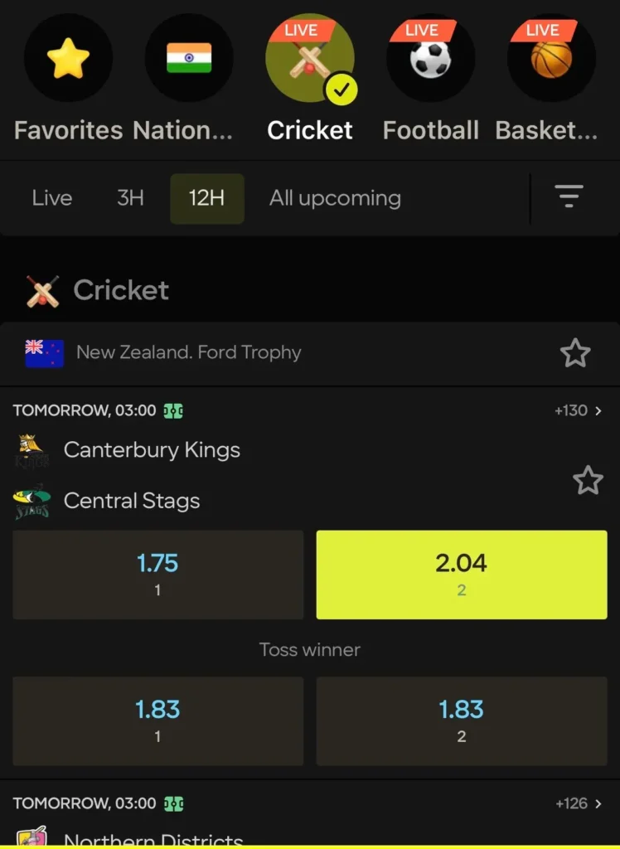This screenshot has width=620, height=849.
Task: Select the Cricket sport icon
Action: click(310, 58)
